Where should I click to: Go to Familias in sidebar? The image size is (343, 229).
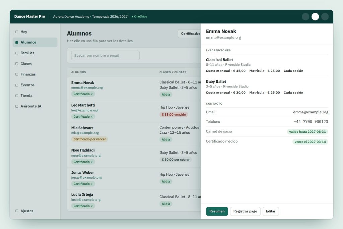tap(35, 53)
